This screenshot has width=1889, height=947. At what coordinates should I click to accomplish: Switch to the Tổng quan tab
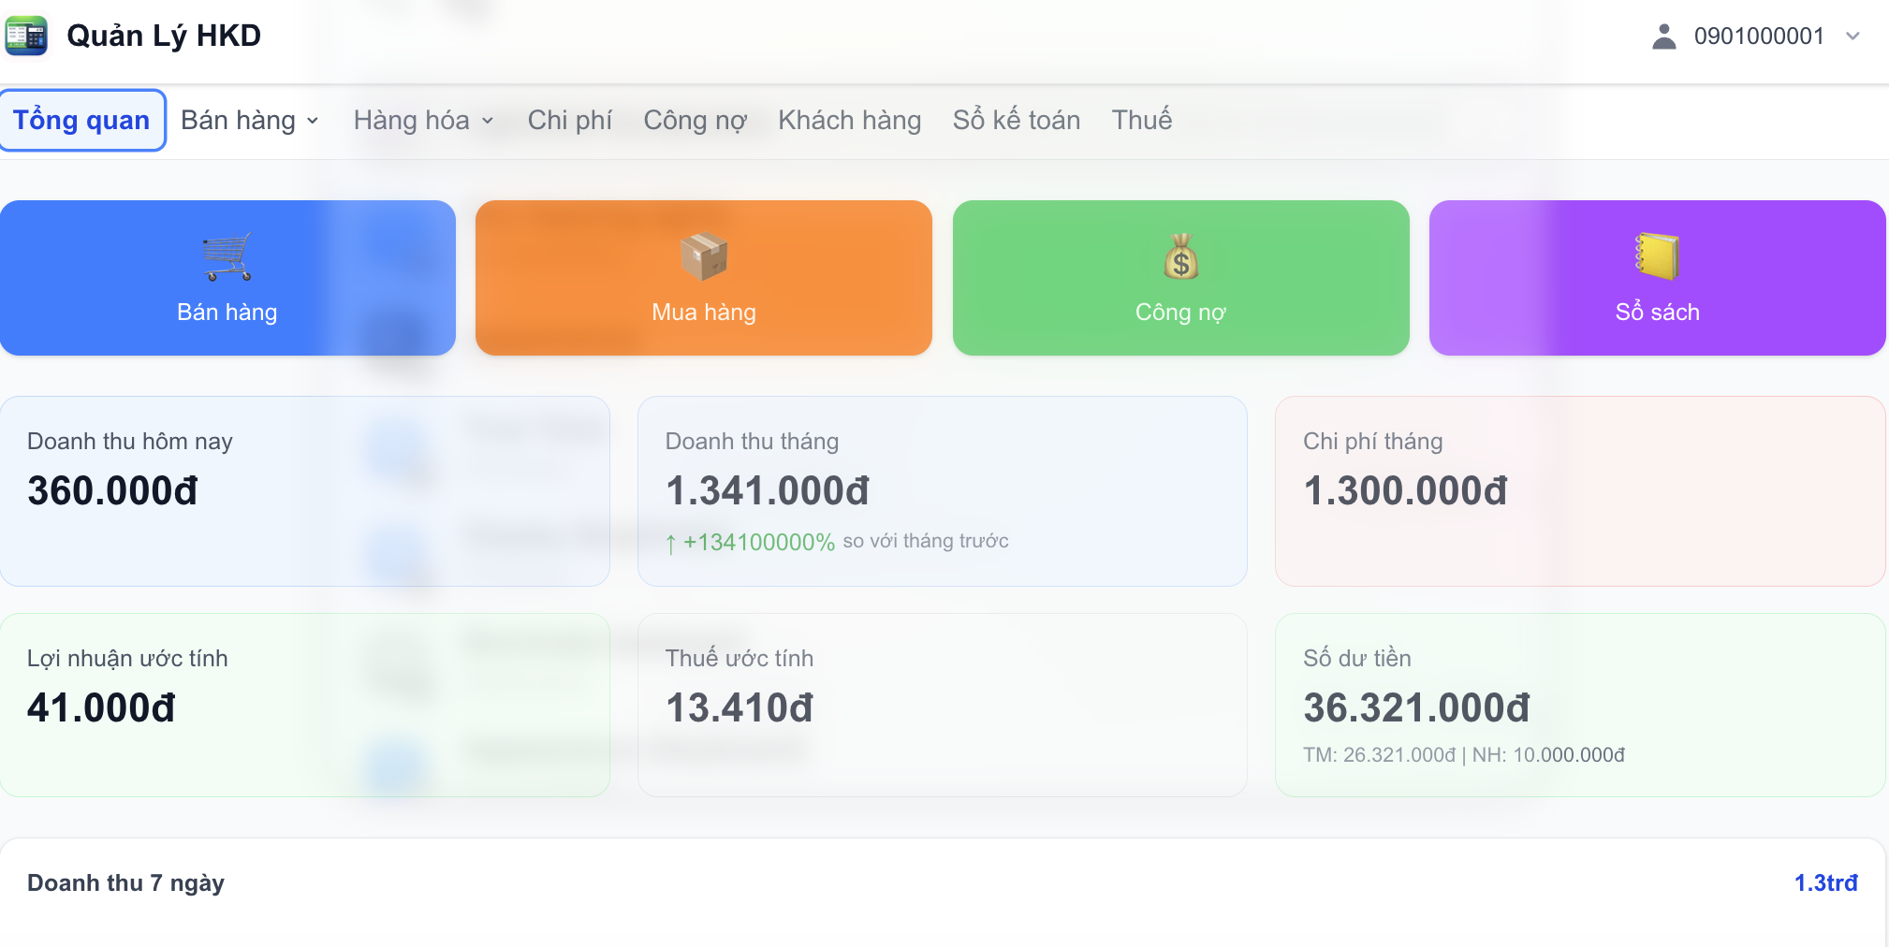pyautogui.click(x=82, y=120)
